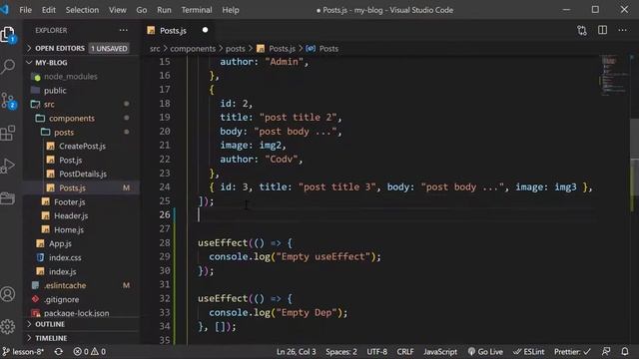Collapse the MY-BLOG folder section
The width and height of the screenshot is (639, 359).
pos(82,63)
